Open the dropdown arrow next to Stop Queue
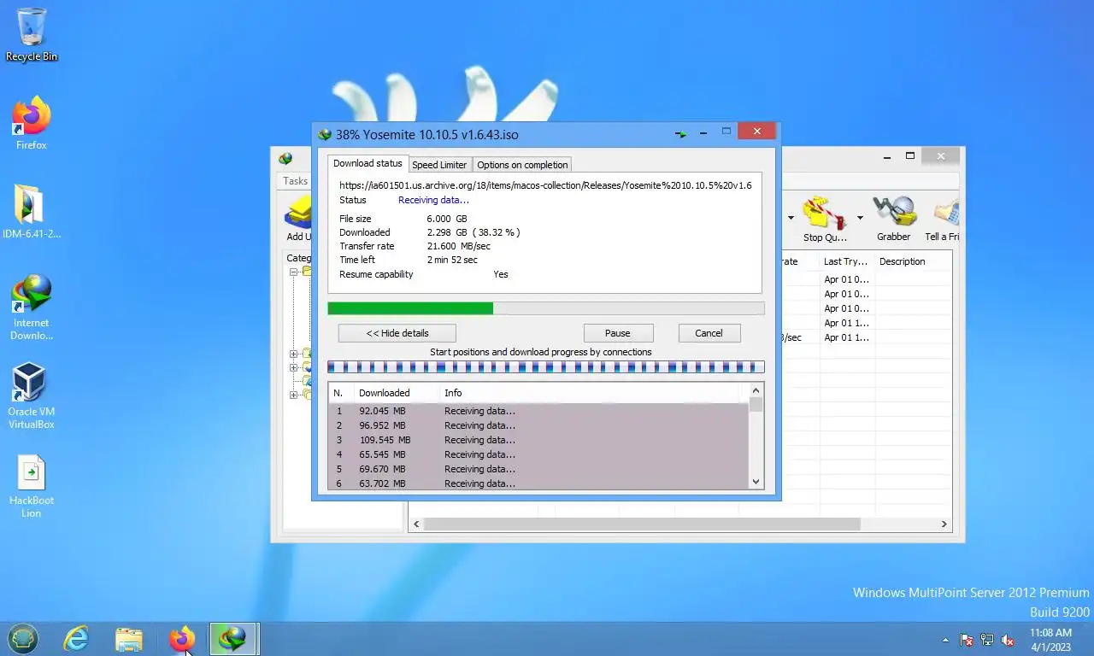This screenshot has width=1094, height=656. (860, 218)
